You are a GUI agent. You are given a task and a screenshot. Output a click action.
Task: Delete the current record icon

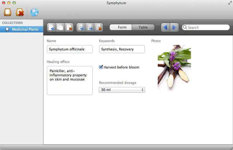[69, 27]
